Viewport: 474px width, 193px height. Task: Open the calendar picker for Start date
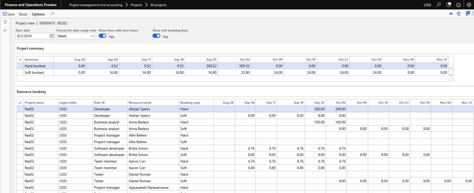click(51, 36)
